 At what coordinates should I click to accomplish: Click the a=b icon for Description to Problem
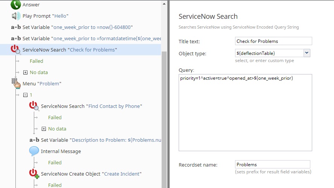(34, 140)
